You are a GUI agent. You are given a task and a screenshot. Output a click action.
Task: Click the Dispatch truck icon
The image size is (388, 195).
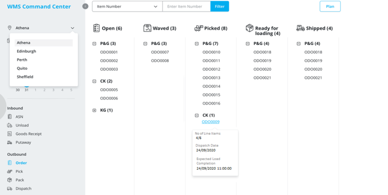tap(10, 189)
